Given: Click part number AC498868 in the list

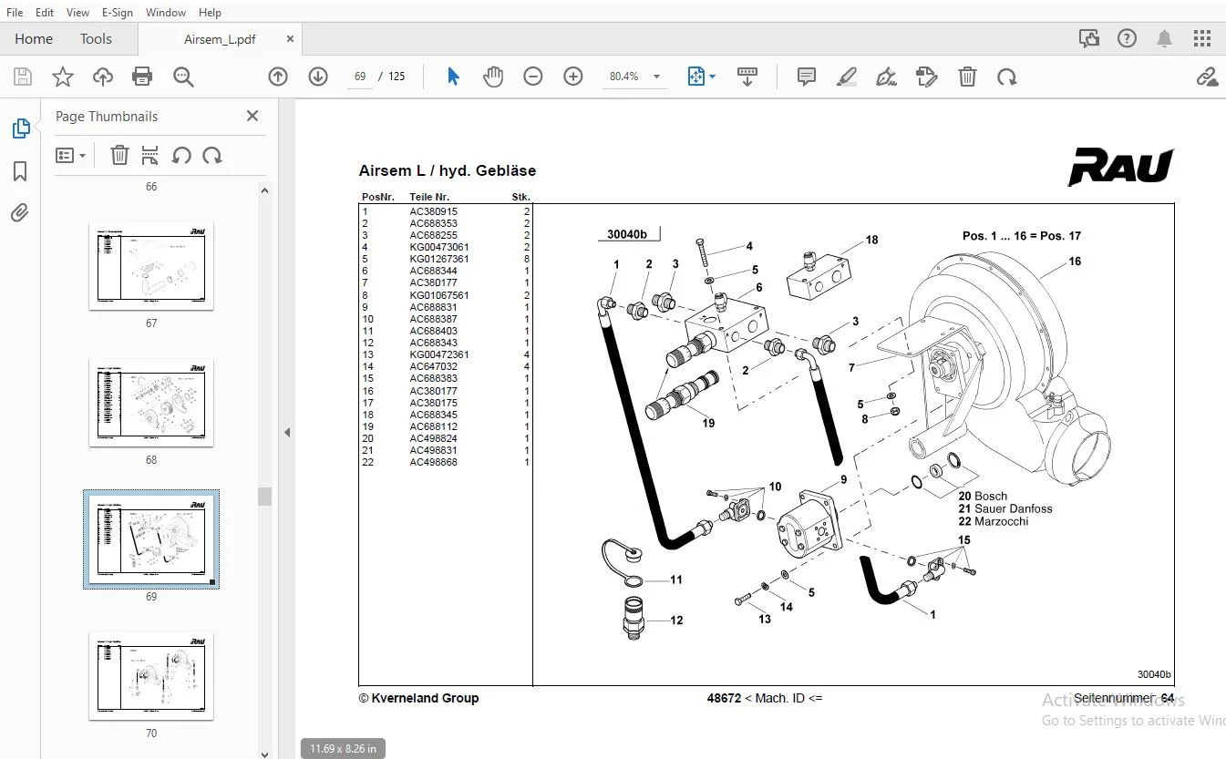Looking at the screenshot, I should (434, 462).
